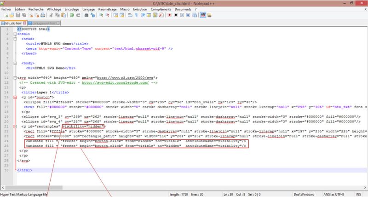Click the Redo arrow icon
This screenshot has height=197, width=368.
pyautogui.click(x=78, y=15)
